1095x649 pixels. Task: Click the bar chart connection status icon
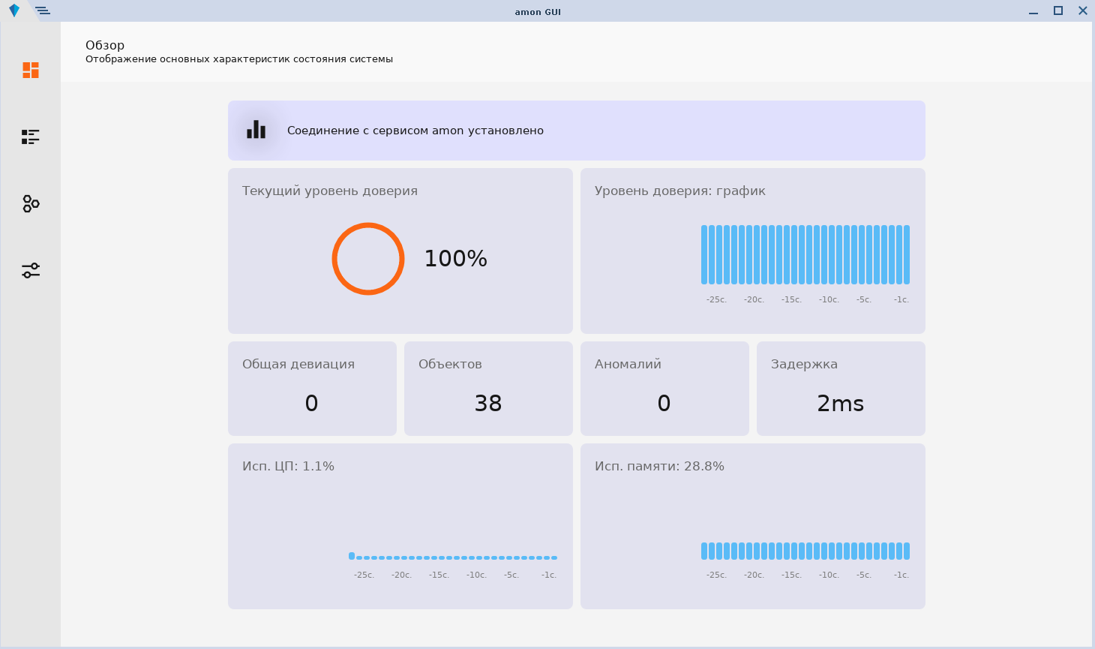[256, 130]
